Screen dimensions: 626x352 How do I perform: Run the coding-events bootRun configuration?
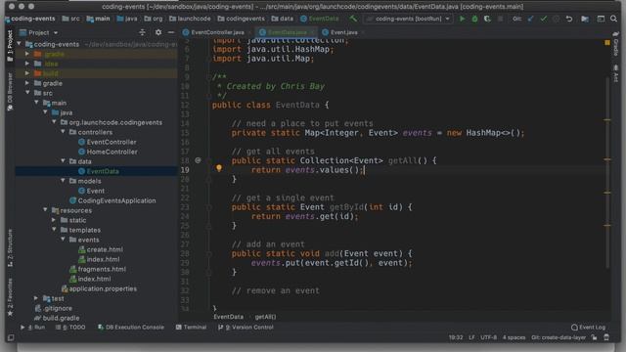[x=462, y=19]
